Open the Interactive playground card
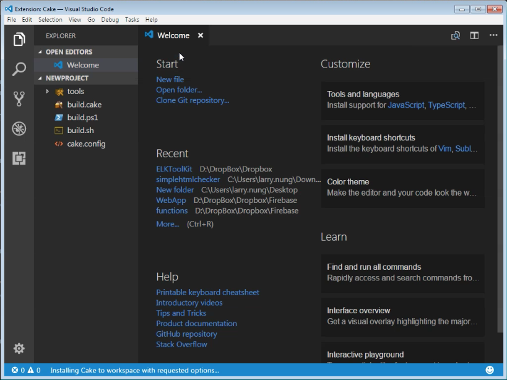This screenshot has width=507, height=380. click(x=402, y=353)
